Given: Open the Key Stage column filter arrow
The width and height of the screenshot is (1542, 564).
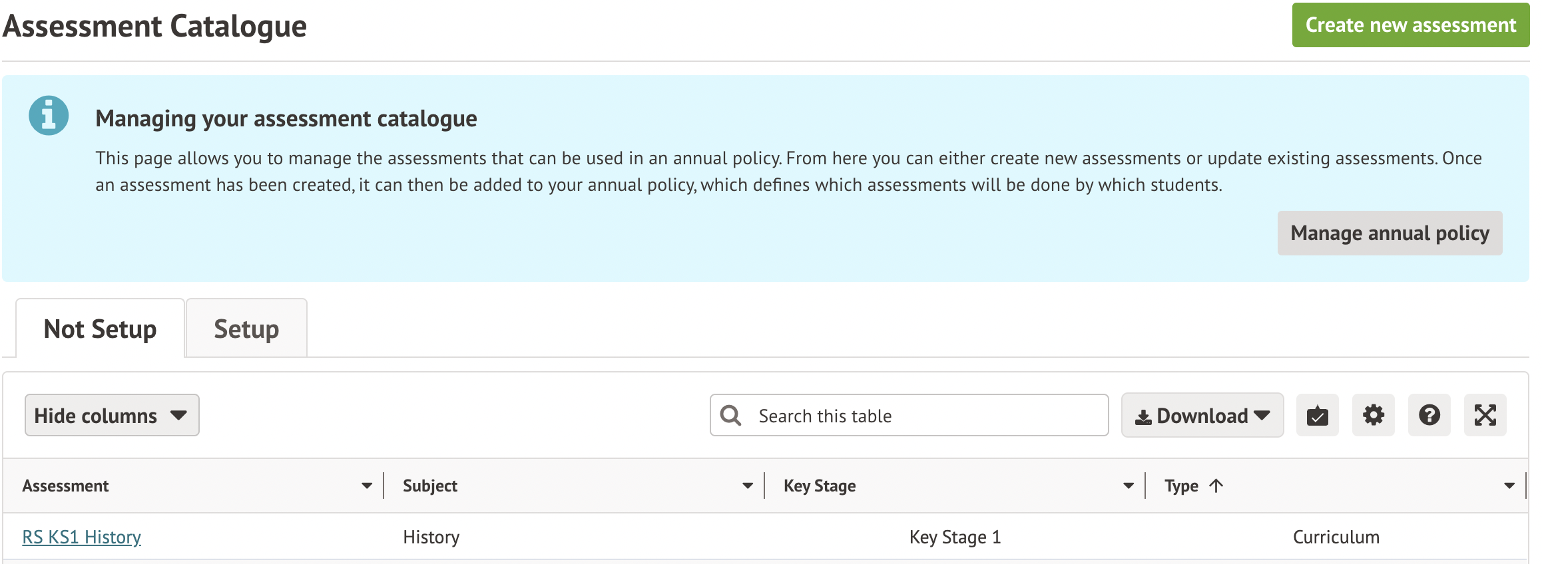Looking at the screenshot, I should (1129, 486).
